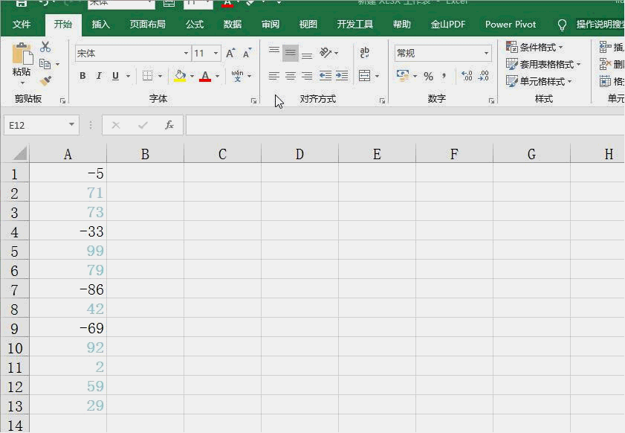Click the Wrap Text icon

(x=364, y=54)
